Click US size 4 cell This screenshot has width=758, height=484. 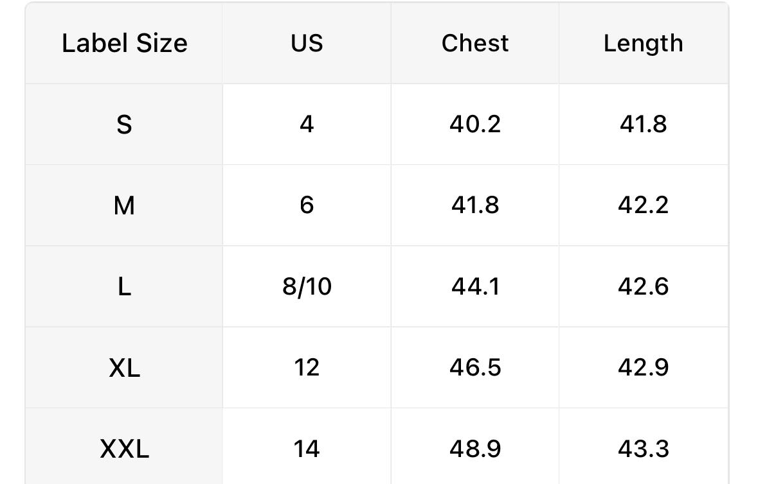click(307, 124)
